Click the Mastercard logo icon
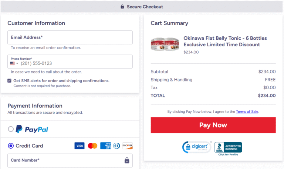The width and height of the screenshot is (284, 169). [x=92, y=146]
